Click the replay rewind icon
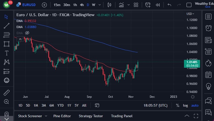 158,5
